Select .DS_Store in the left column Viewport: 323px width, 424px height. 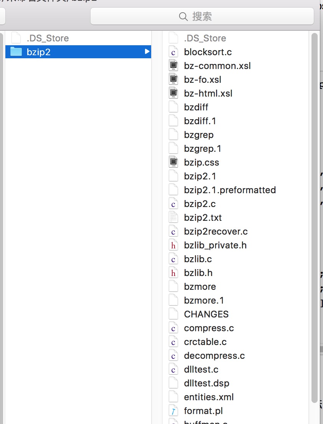click(48, 38)
